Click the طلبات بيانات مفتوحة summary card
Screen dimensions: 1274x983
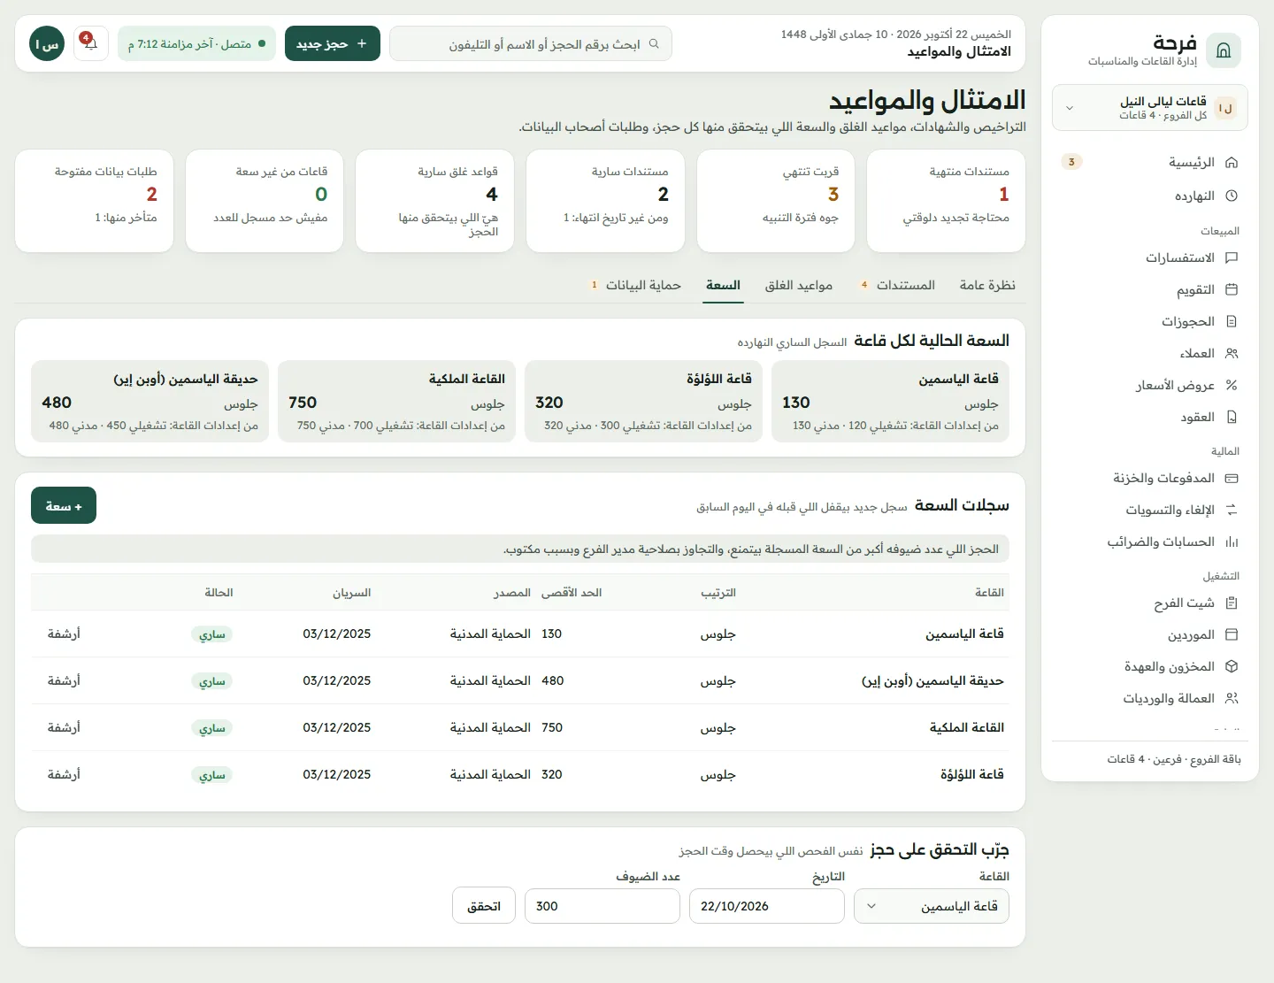pos(94,201)
